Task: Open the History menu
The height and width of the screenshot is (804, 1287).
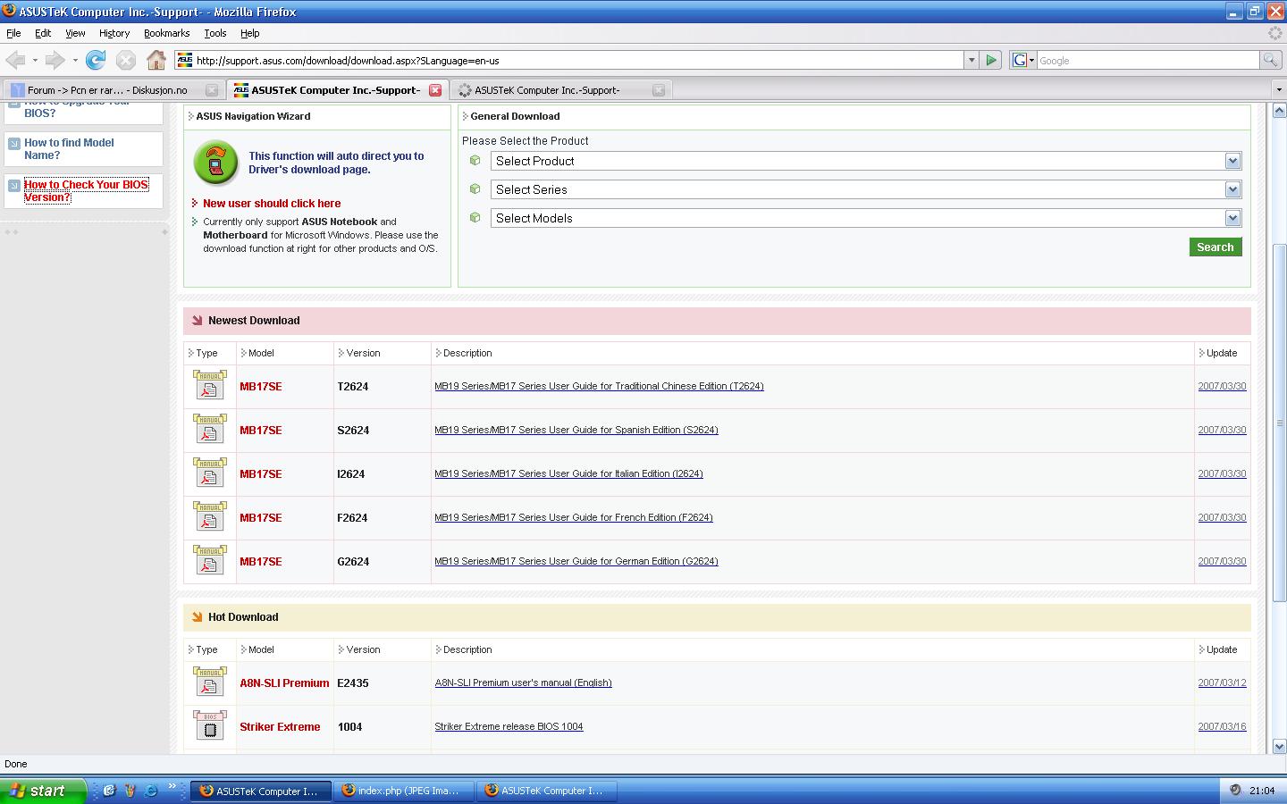Action: pyautogui.click(x=114, y=33)
